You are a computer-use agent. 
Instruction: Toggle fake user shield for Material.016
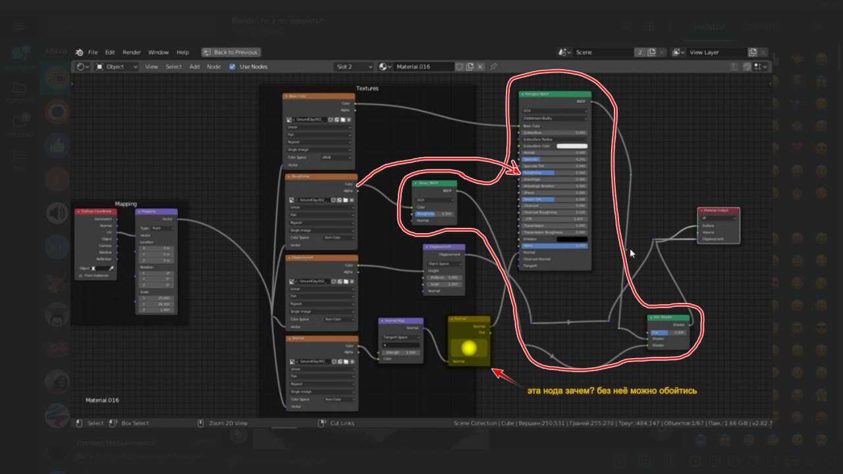click(x=460, y=66)
